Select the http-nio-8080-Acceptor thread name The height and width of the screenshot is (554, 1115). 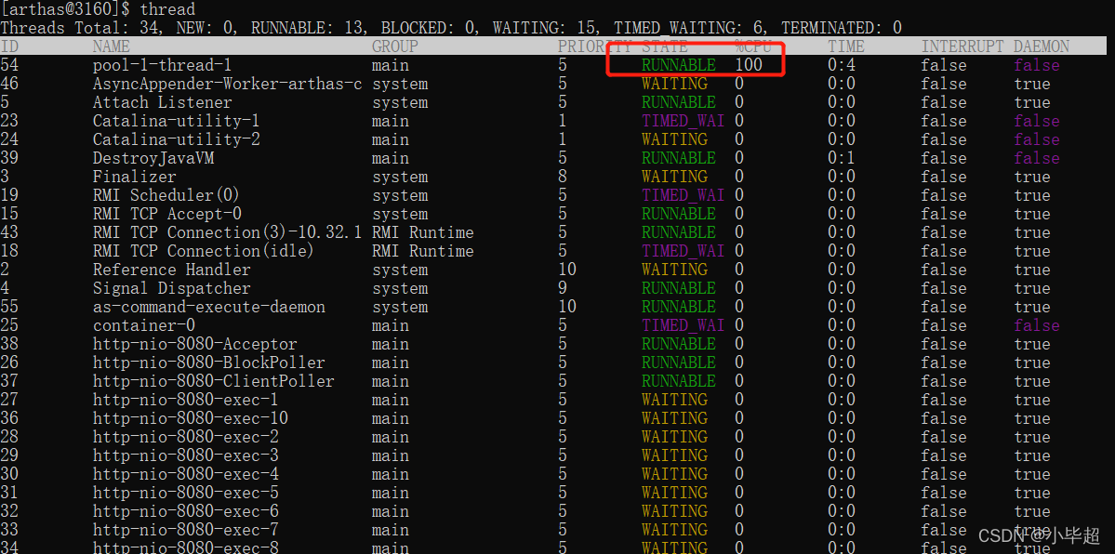point(195,344)
